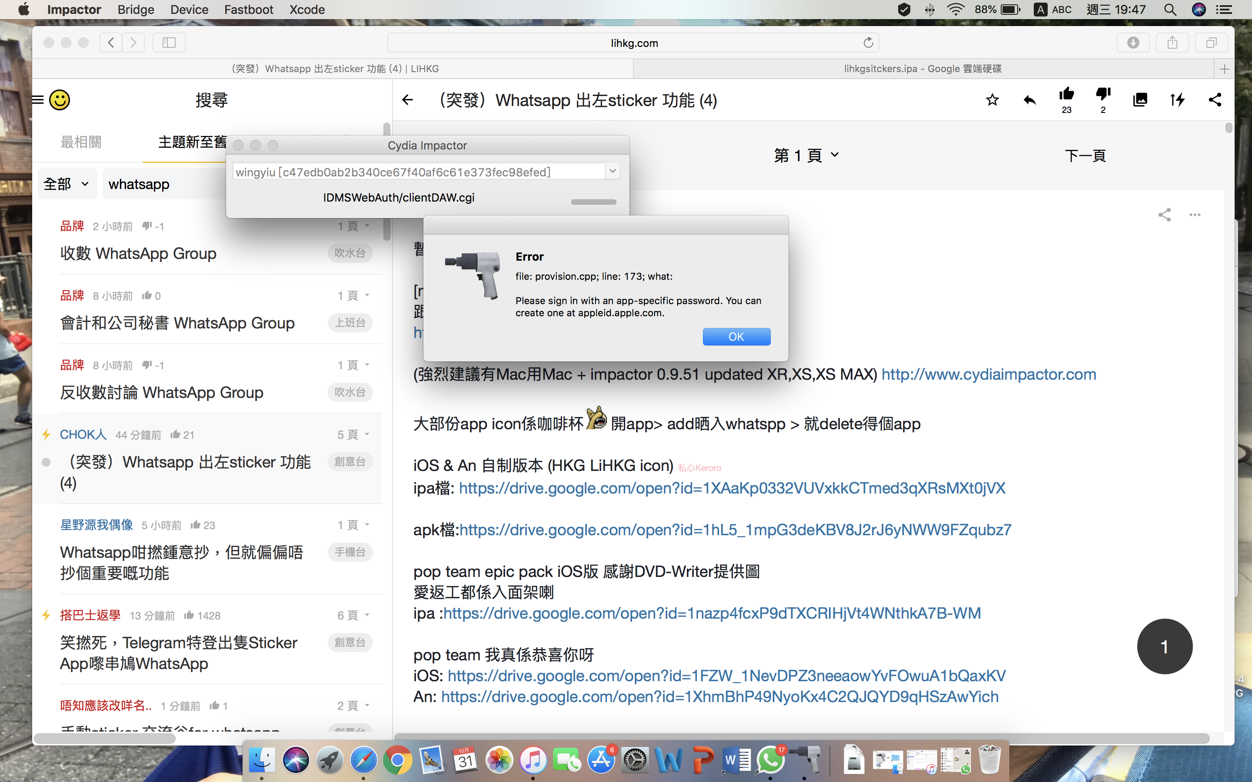Expand page list for 星野源我偶像 thread
1252x782 pixels.
point(353,525)
